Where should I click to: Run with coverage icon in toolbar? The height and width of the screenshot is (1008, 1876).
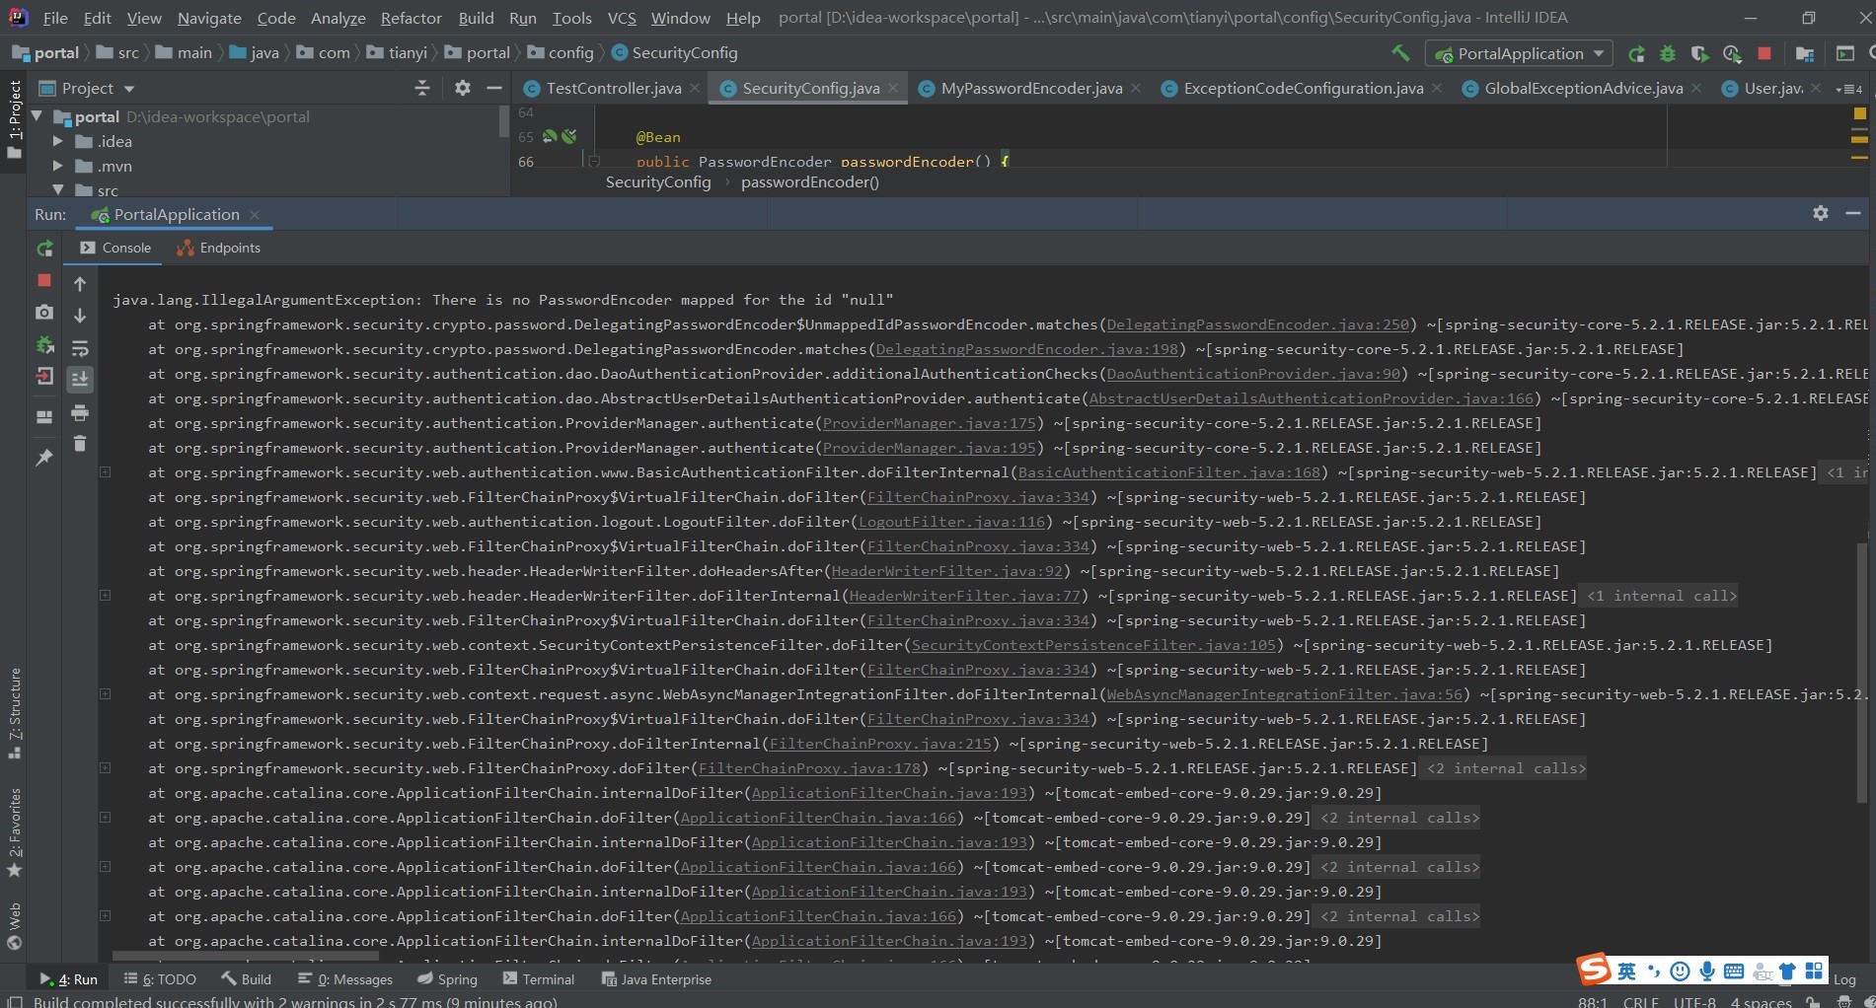pos(1699,53)
